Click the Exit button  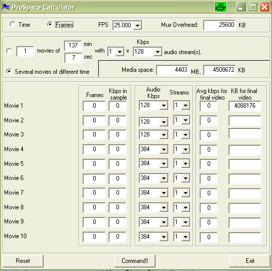(250, 261)
